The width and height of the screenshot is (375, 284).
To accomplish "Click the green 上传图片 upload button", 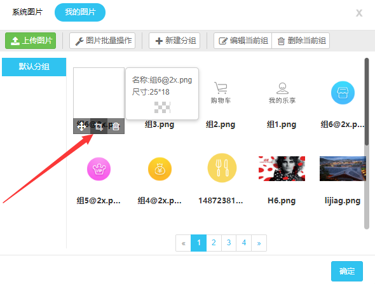I will pyautogui.click(x=31, y=41).
